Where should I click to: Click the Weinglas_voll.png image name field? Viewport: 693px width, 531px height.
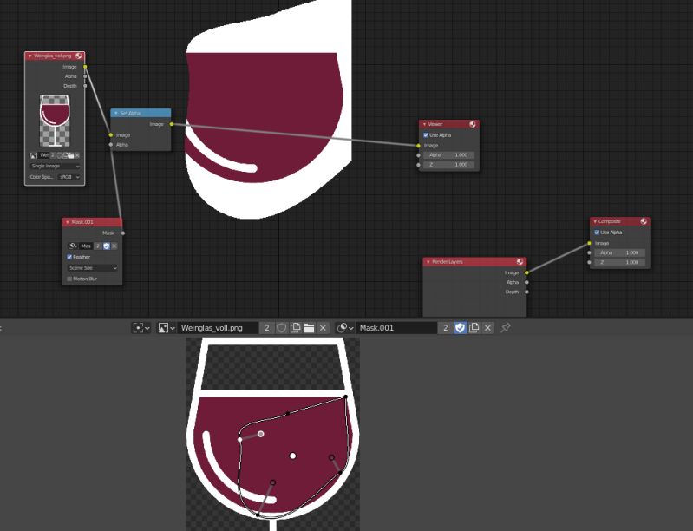point(218,328)
